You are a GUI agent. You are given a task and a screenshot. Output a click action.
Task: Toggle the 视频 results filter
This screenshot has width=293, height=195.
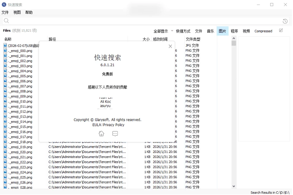[246, 31]
